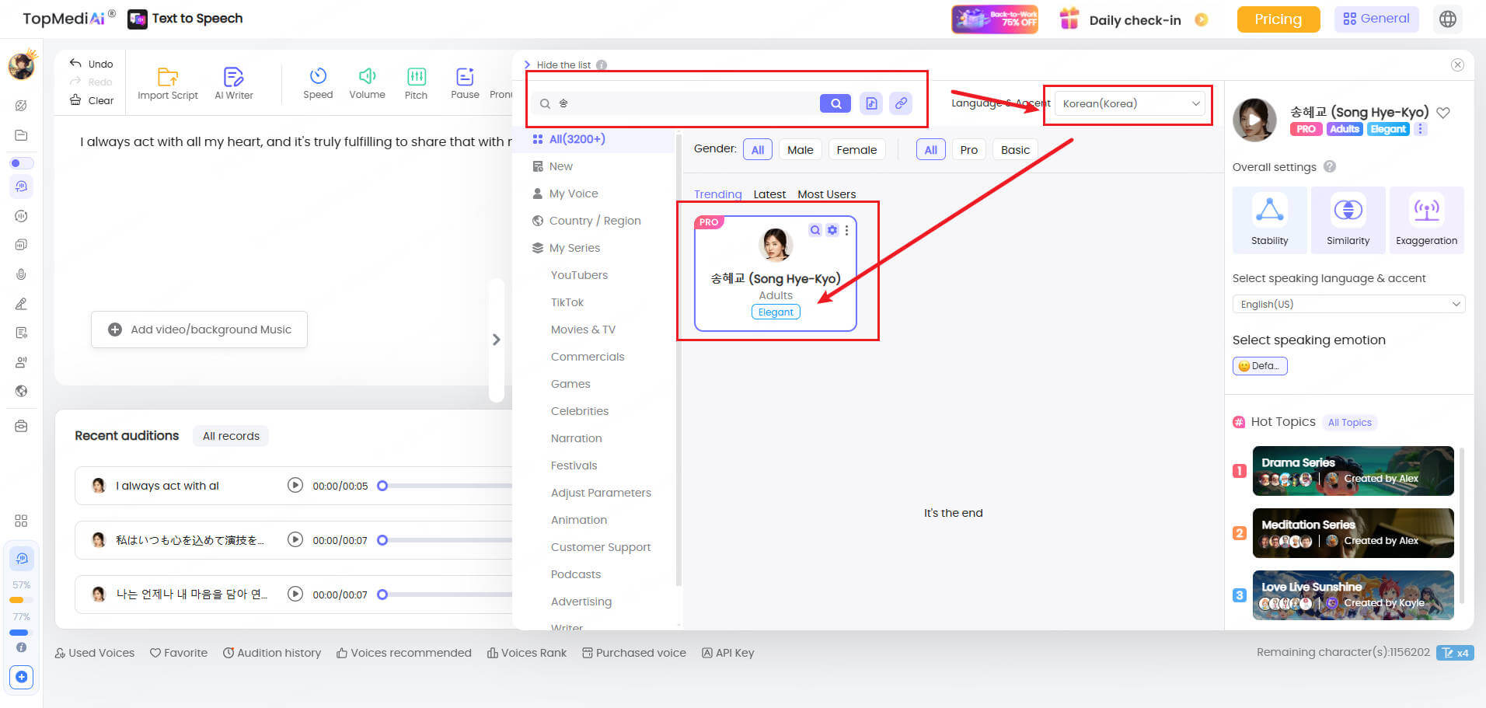Open the Default speaking emotion selector
The image size is (1486, 708).
coord(1260,366)
